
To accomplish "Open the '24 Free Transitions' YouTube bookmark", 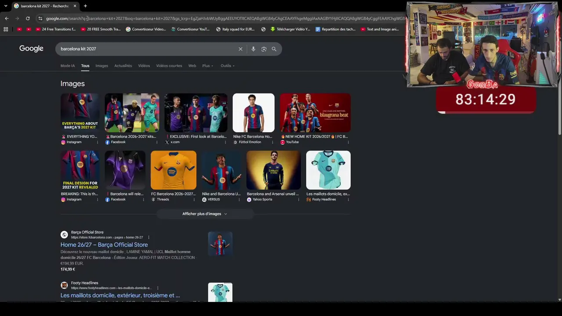I will (56, 29).
